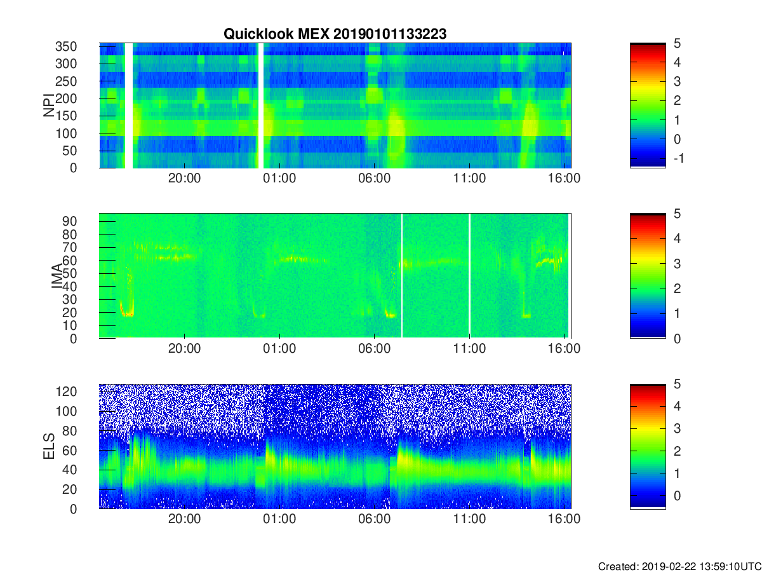Click inside the IMA spectrogram panel
This screenshot has width=762, height=572.
(x=335, y=276)
